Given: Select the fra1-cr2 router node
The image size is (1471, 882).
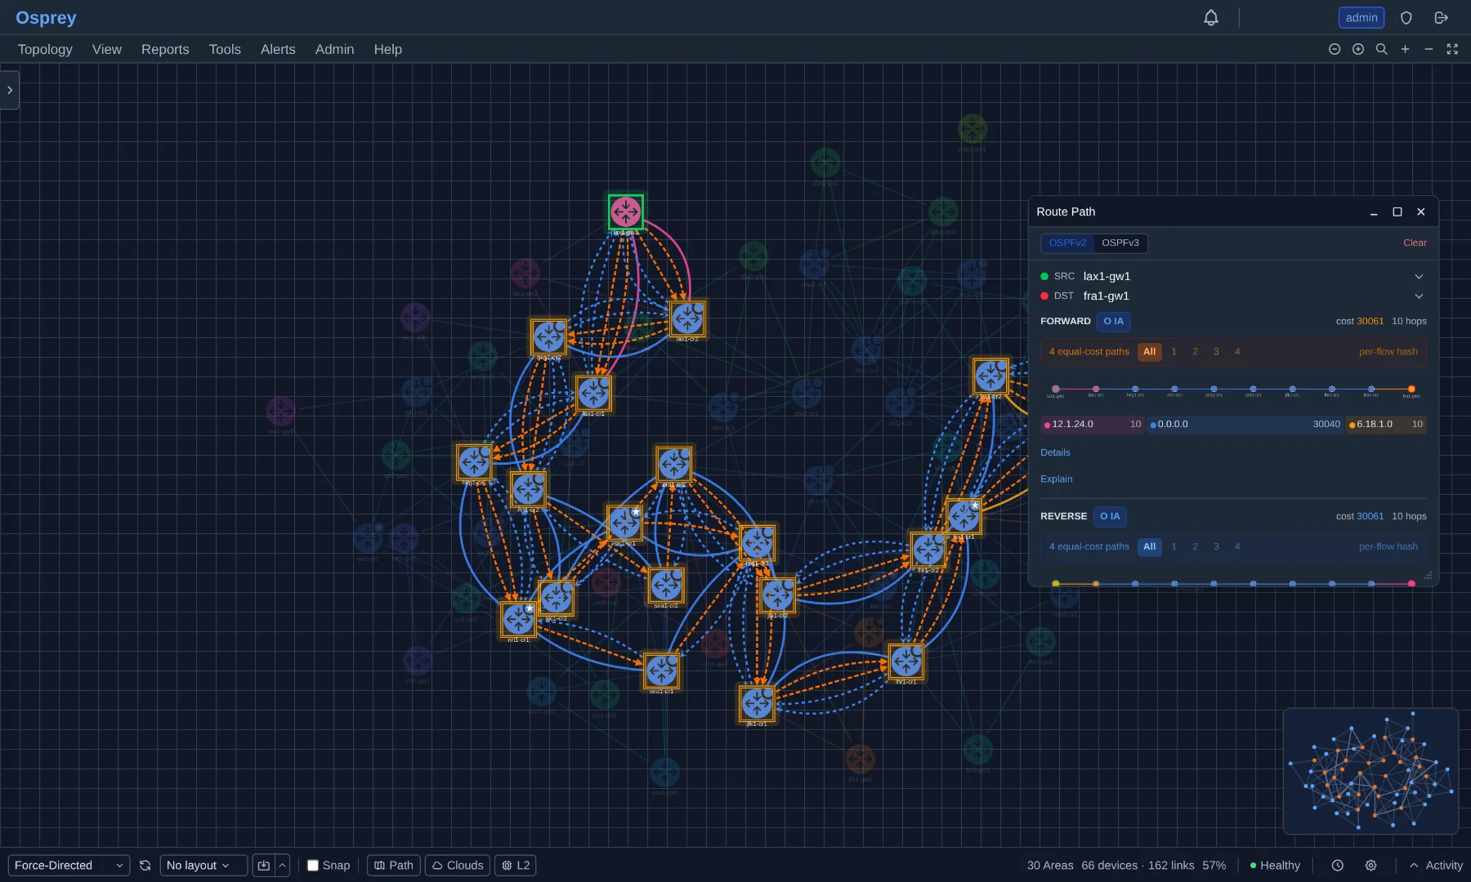Looking at the screenshot, I should click(990, 376).
